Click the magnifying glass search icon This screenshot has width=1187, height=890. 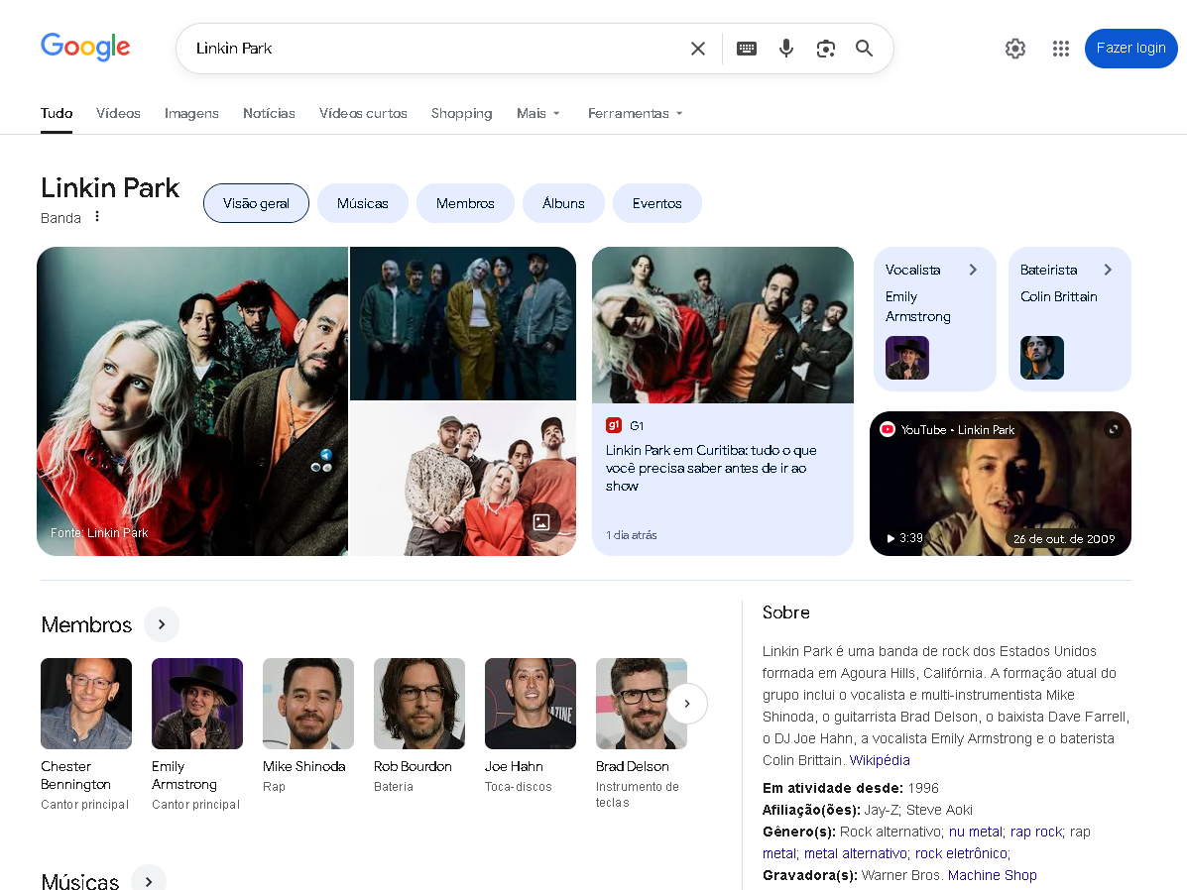point(864,49)
